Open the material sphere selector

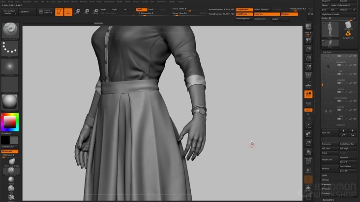(10, 101)
